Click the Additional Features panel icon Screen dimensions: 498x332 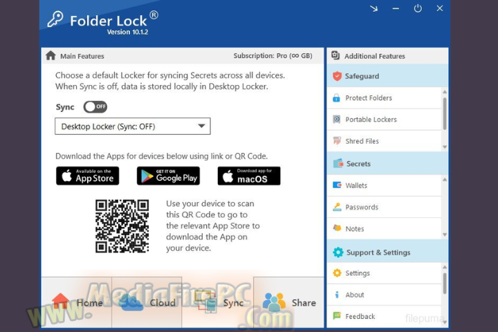point(335,55)
